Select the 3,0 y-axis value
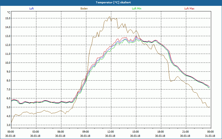Image resolution: width=222 pixels, height=139 pixels. coord(8,125)
